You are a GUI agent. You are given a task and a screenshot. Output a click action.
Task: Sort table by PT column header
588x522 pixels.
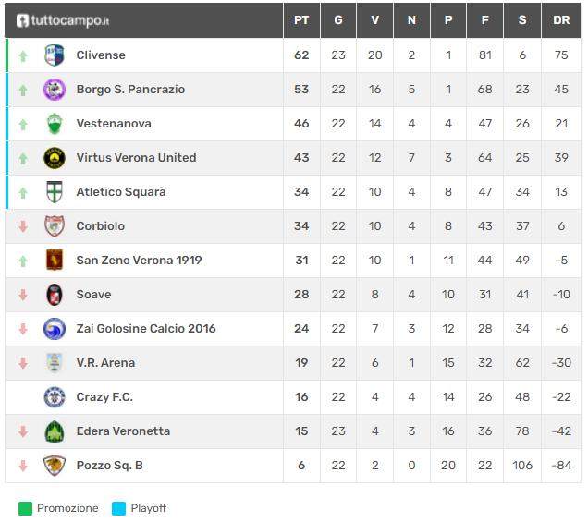[301, 20]
